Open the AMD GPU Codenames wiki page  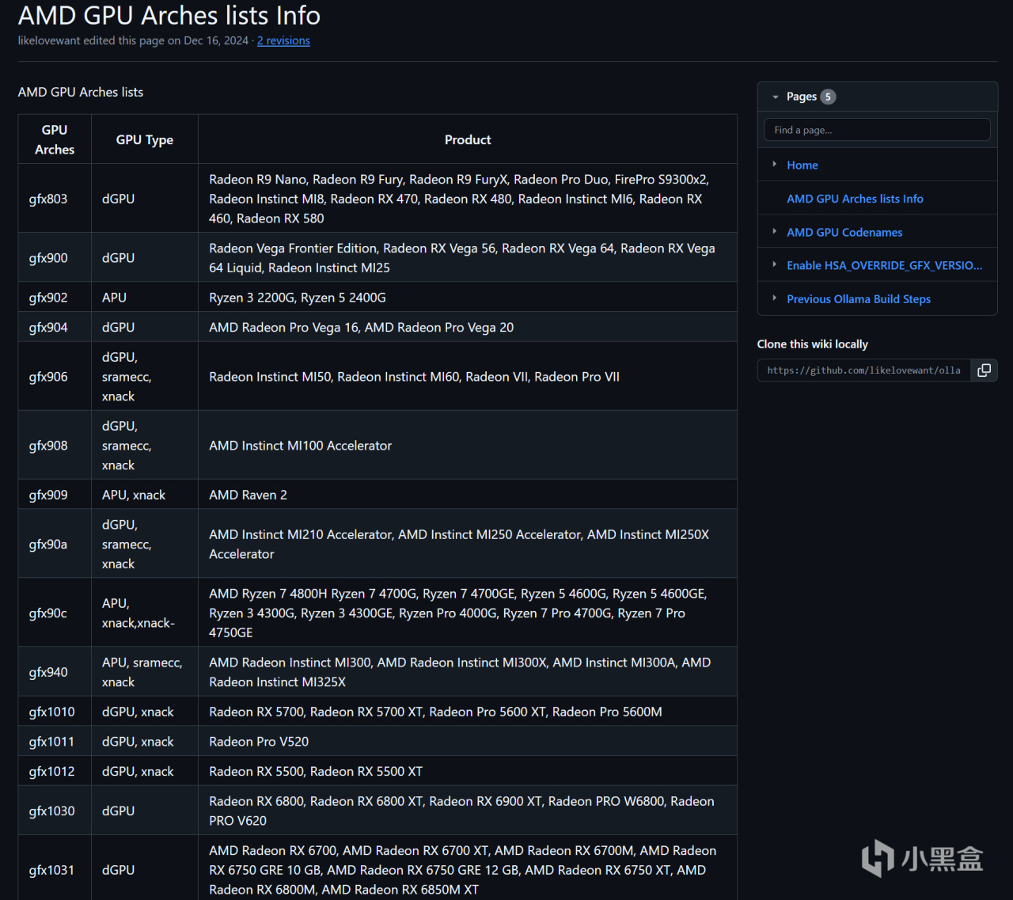coord(844,232)
